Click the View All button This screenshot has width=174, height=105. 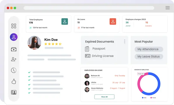click(104, 97)
